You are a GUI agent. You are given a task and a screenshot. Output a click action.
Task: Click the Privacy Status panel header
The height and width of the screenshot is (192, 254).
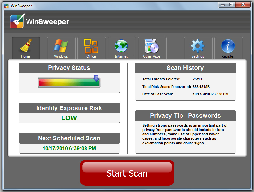tap(69, 68)
